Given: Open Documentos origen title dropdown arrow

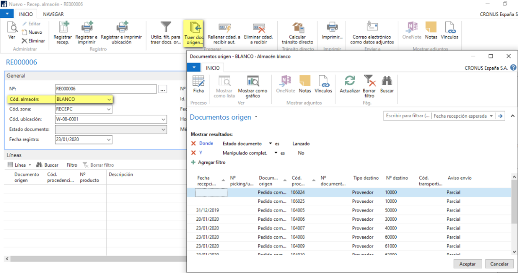Looking at the screenshot, I should click(256, 117).
